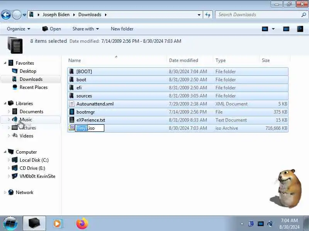Click the Downloads breadcrumb
This screenshot has height=231, width=309.
coord(90,15)
